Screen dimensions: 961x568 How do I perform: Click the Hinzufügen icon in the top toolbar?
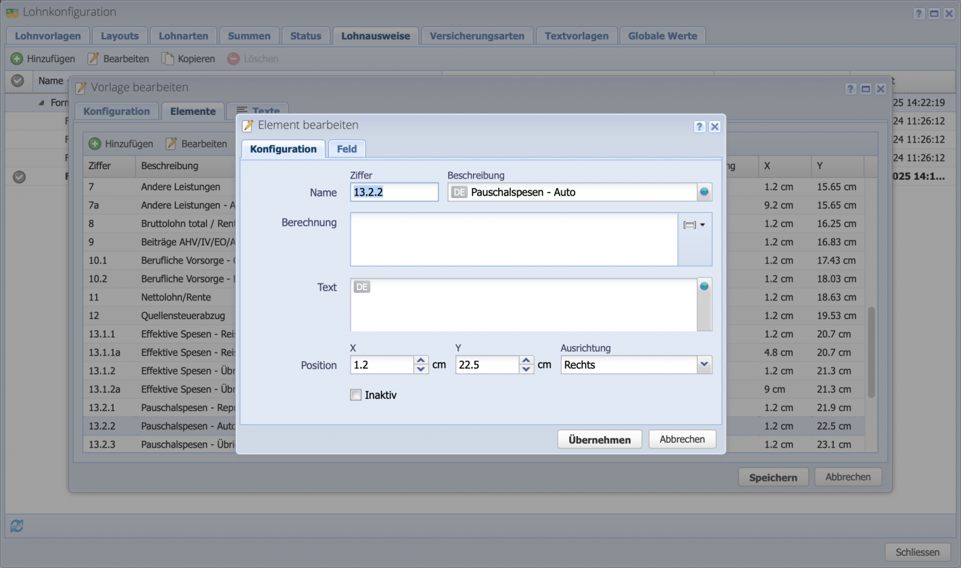tap(18, 58)
